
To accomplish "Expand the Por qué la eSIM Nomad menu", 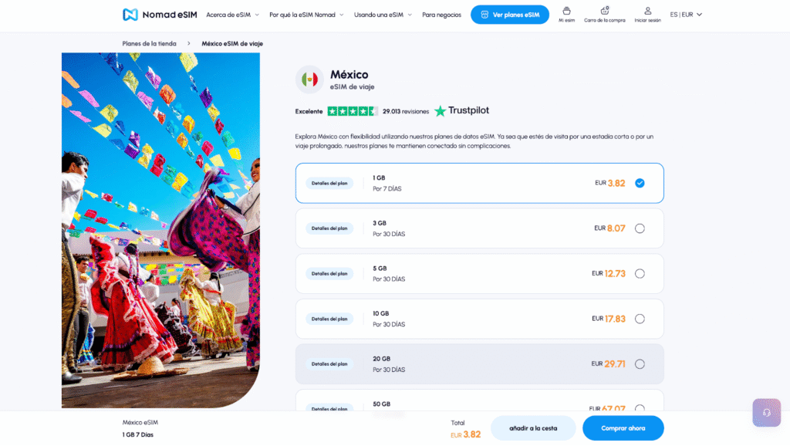I will click(306, 15).
